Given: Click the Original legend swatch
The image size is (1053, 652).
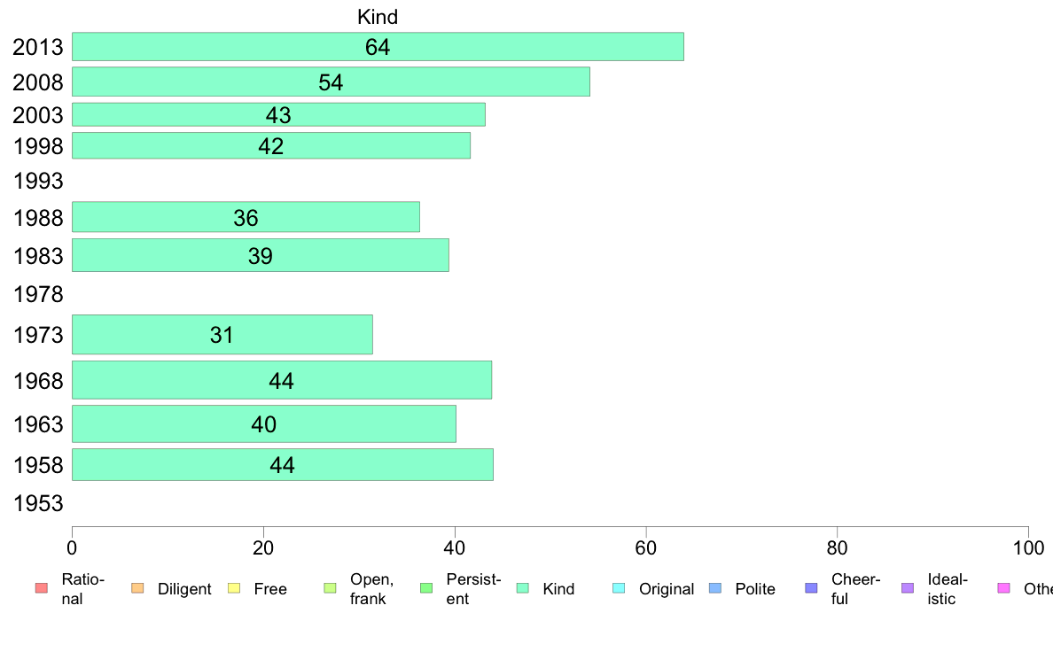Looking at the screenshot, I should (x=619, y=588).
